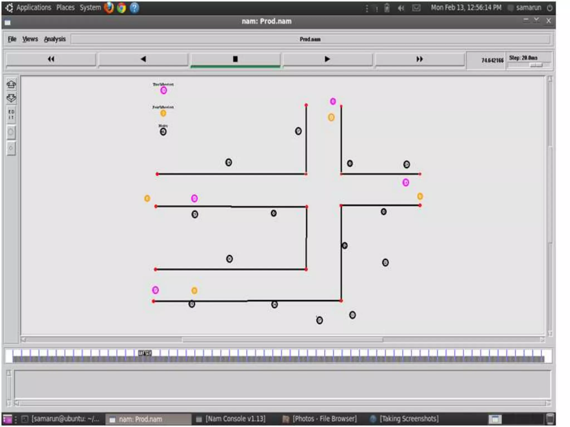Click the timeline position marker
Viewport: 570px width, 427px height.
(145, 353)
